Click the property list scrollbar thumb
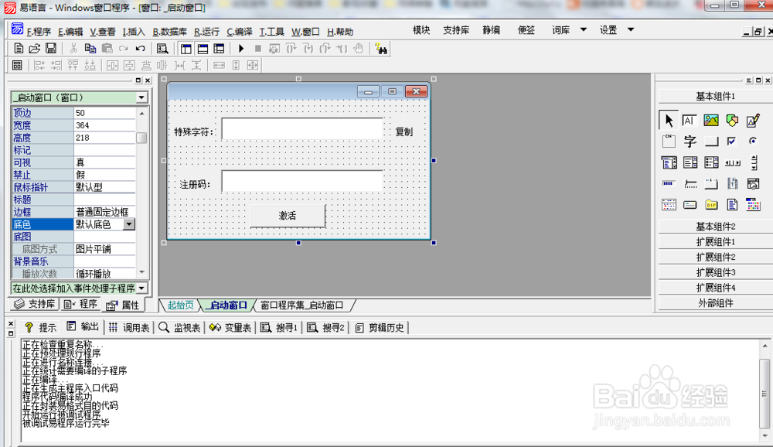This screenshot has height=447, width=773. pyautogui.click(x=141, y=138)
